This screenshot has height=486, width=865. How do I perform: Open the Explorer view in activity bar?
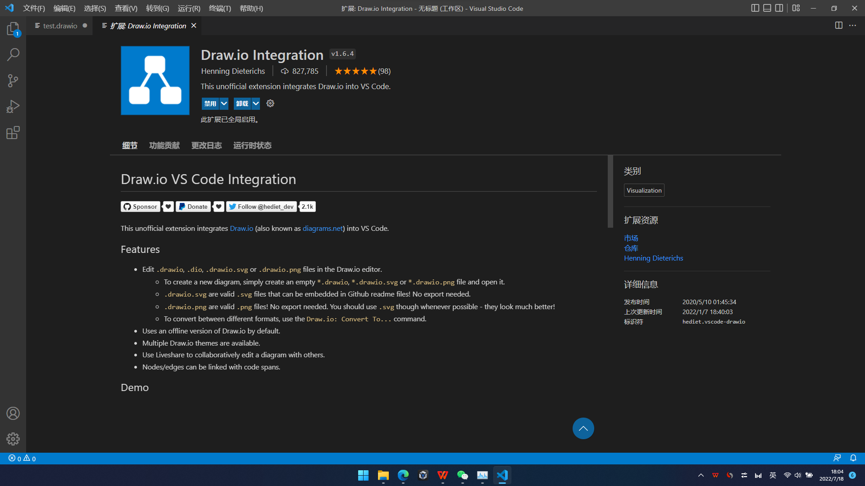pyautogui.click(x=13, y=29)
